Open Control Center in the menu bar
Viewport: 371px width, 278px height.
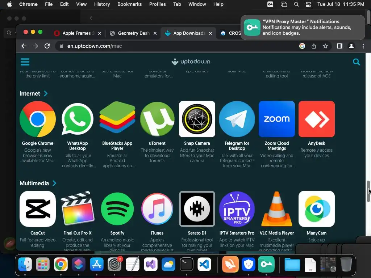[308, 4]
